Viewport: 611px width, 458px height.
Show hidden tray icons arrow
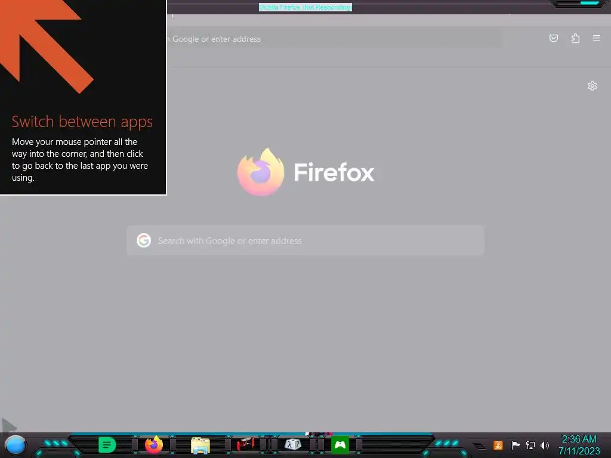[479, 446]
